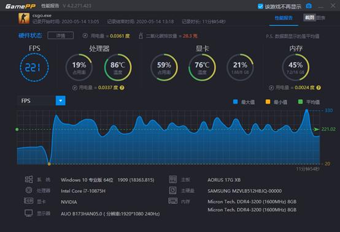340x232 pixels.
Task: Click the green 221.02 average arrow marker
Action: pyautogui.click(x=317, y=129)
